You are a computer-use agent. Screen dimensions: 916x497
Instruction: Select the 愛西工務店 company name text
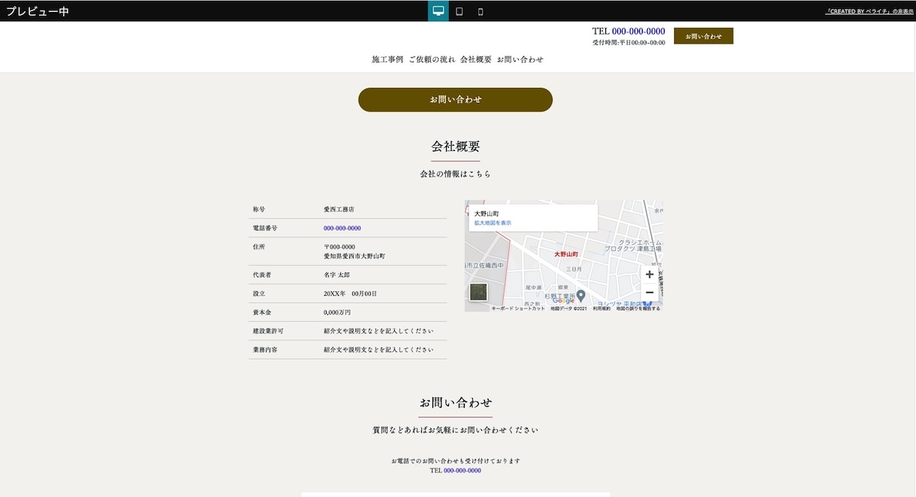(339, 209)
